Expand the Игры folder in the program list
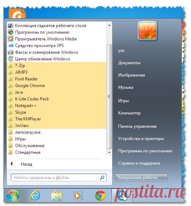The image size is (191, 206). (x=56, y=139)
